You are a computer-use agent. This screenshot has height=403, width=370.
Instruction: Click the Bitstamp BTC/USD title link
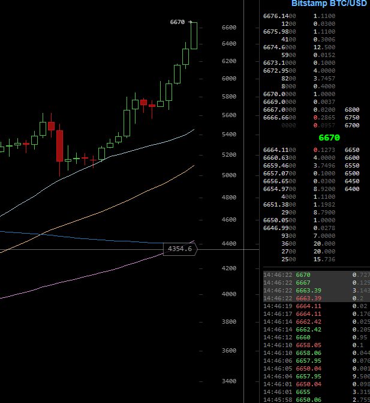coord(329,4)
